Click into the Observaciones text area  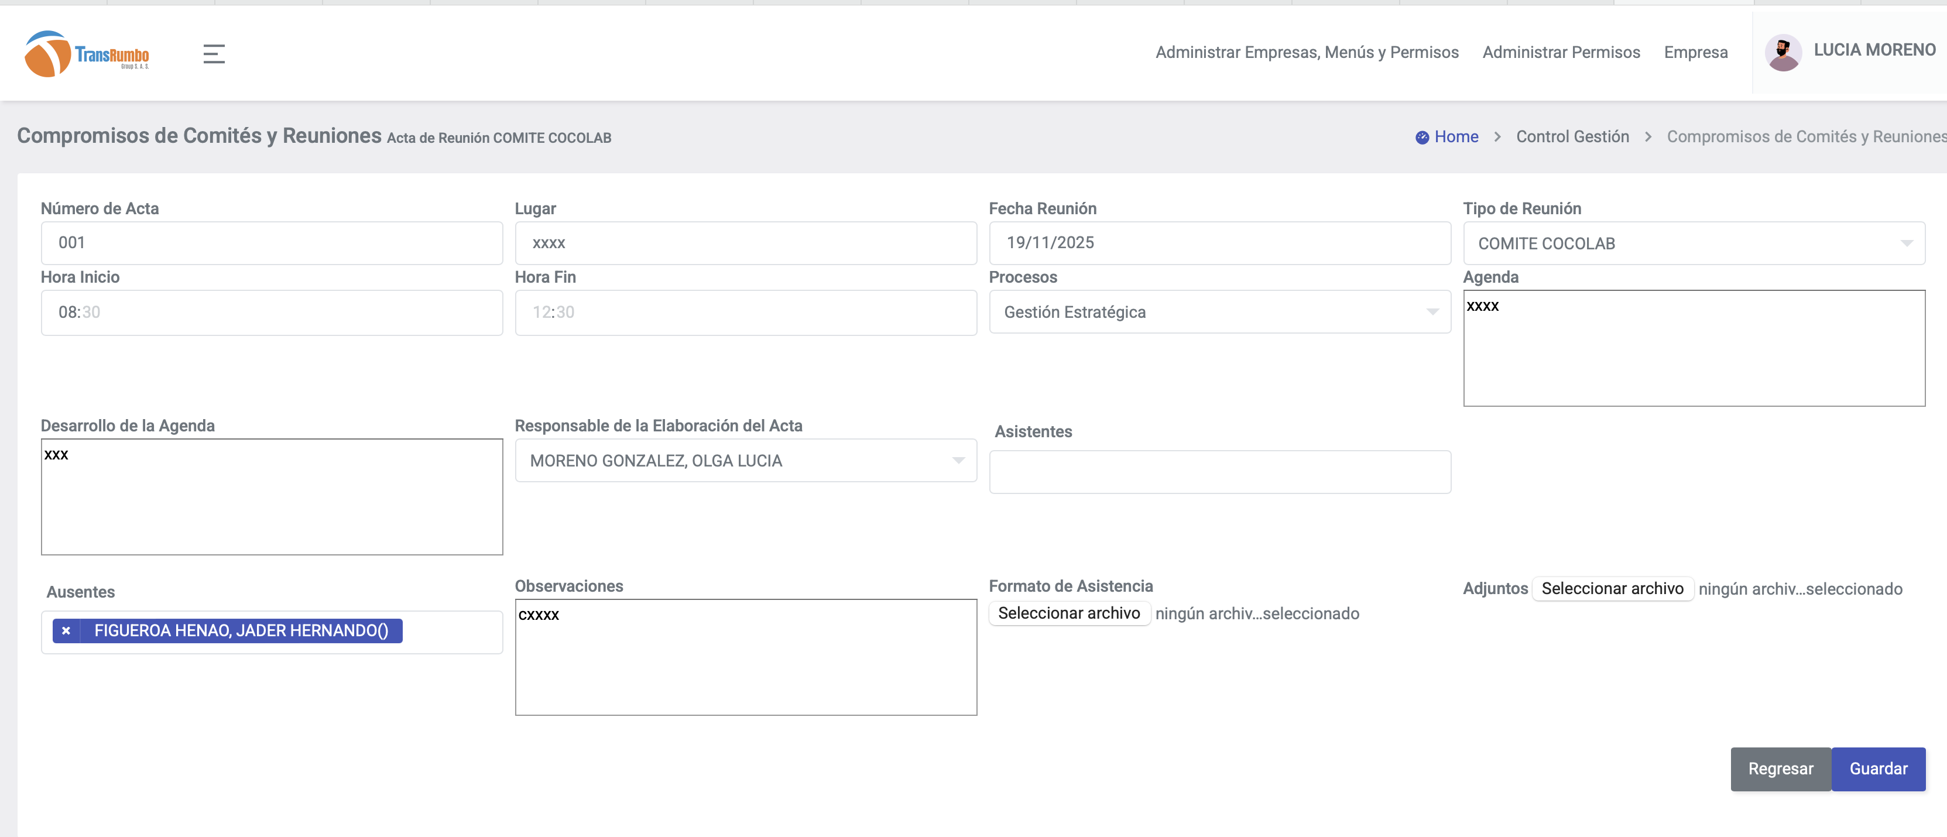tap(745, 657)
